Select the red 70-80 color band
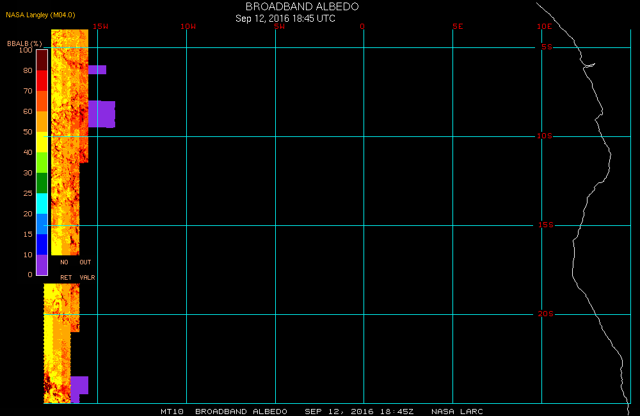Image resolution: width=640 pixels, height=416 pixels. point(42,81)
